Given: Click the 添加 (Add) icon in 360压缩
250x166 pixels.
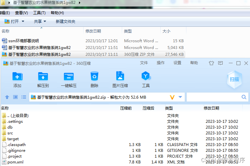Looking at the screenshot, I should pyautogui.click(x=17, y=76).
